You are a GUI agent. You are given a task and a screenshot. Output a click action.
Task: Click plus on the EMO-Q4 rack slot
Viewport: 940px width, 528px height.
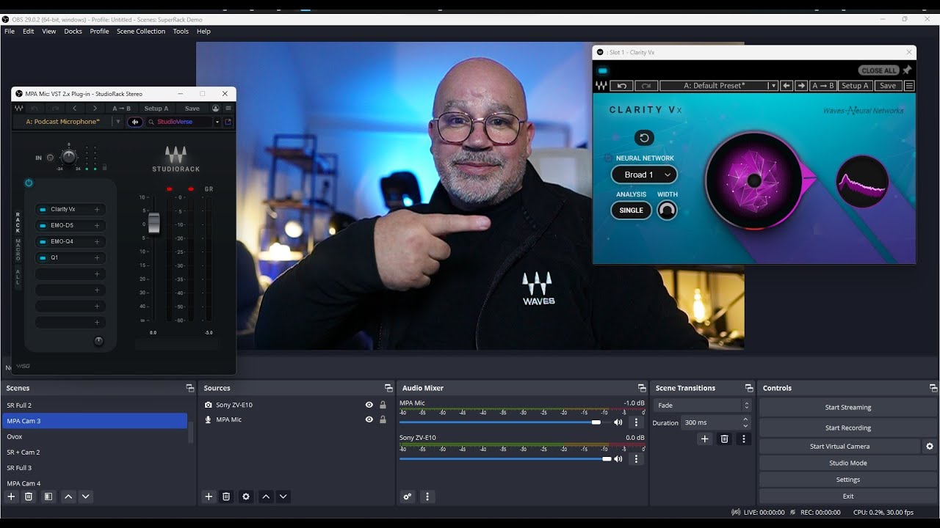point(97,241)
